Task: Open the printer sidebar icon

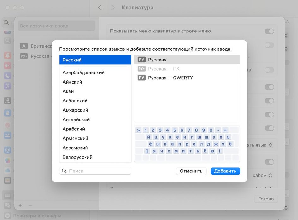Action: coord(8,216)
